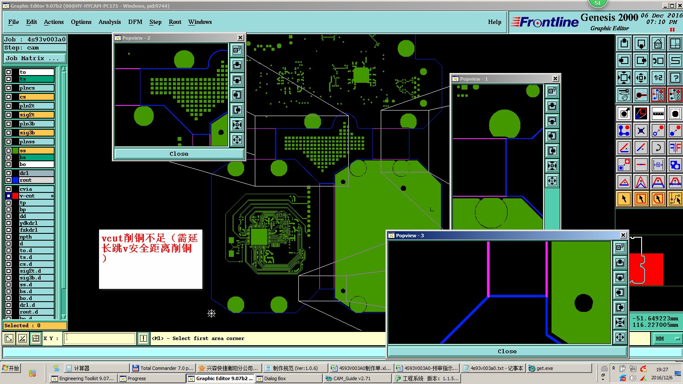Switch to CAM_Guide v2.71 taskbar window
Screen dimensions: 683x384
point(358,378)
